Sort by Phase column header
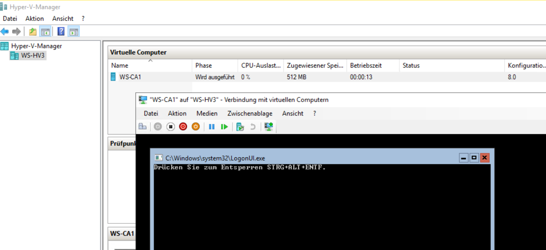This screenshot has width=546, height=250. pyautogui.click(x=215, y=65)
